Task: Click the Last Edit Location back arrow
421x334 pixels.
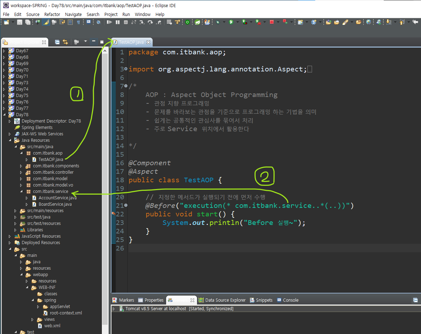Action: 415,22
